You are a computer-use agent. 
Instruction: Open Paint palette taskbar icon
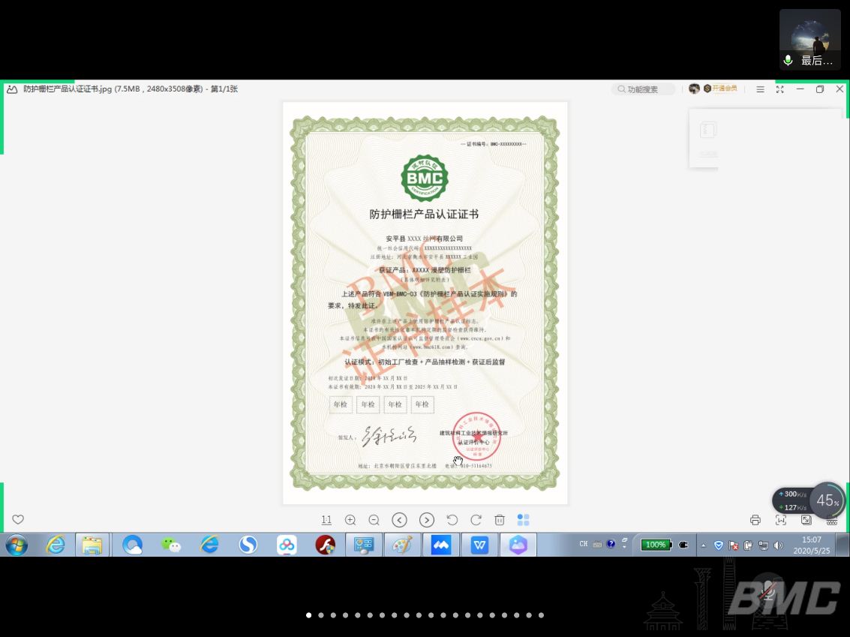[402, 545]
